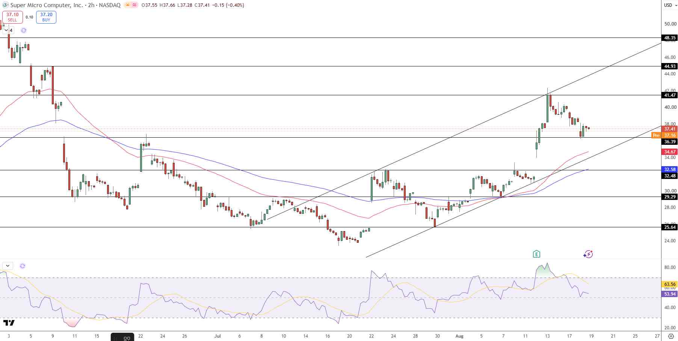This screenshot has height=341, width=678.
Task: Click the TradingView logo
Action: (x=9, y=323)
